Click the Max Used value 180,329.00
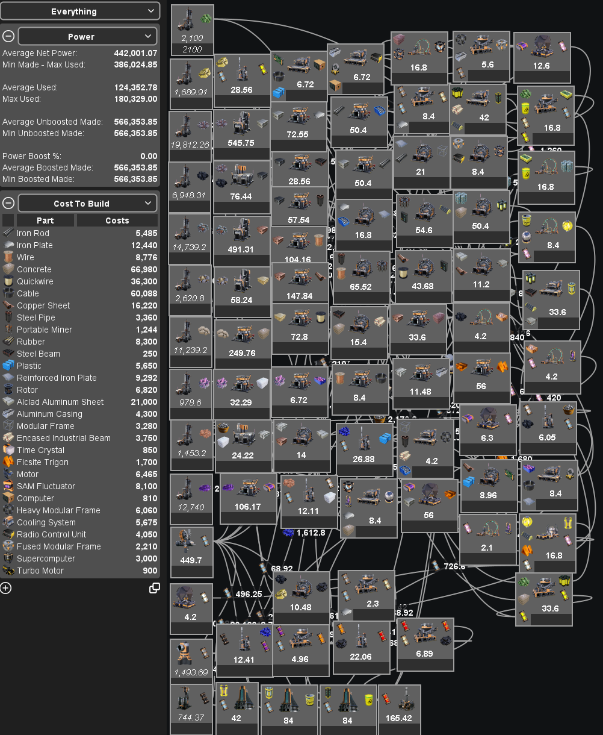603x735 pixels. [135, 99]
